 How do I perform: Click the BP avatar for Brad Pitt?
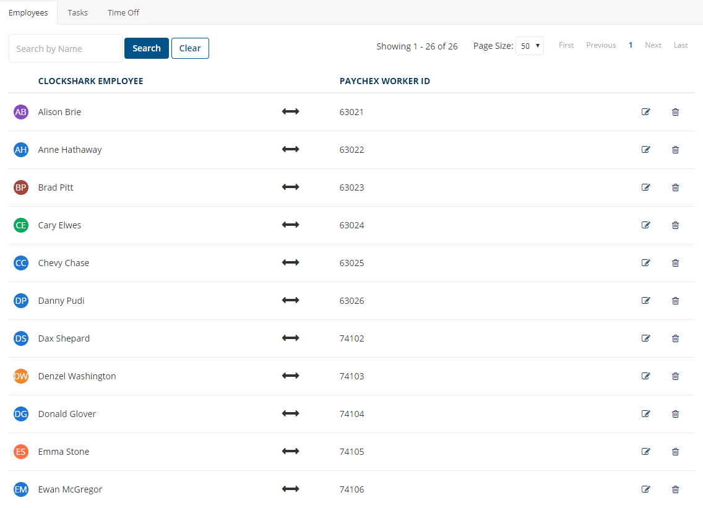(x=21, y=187)
